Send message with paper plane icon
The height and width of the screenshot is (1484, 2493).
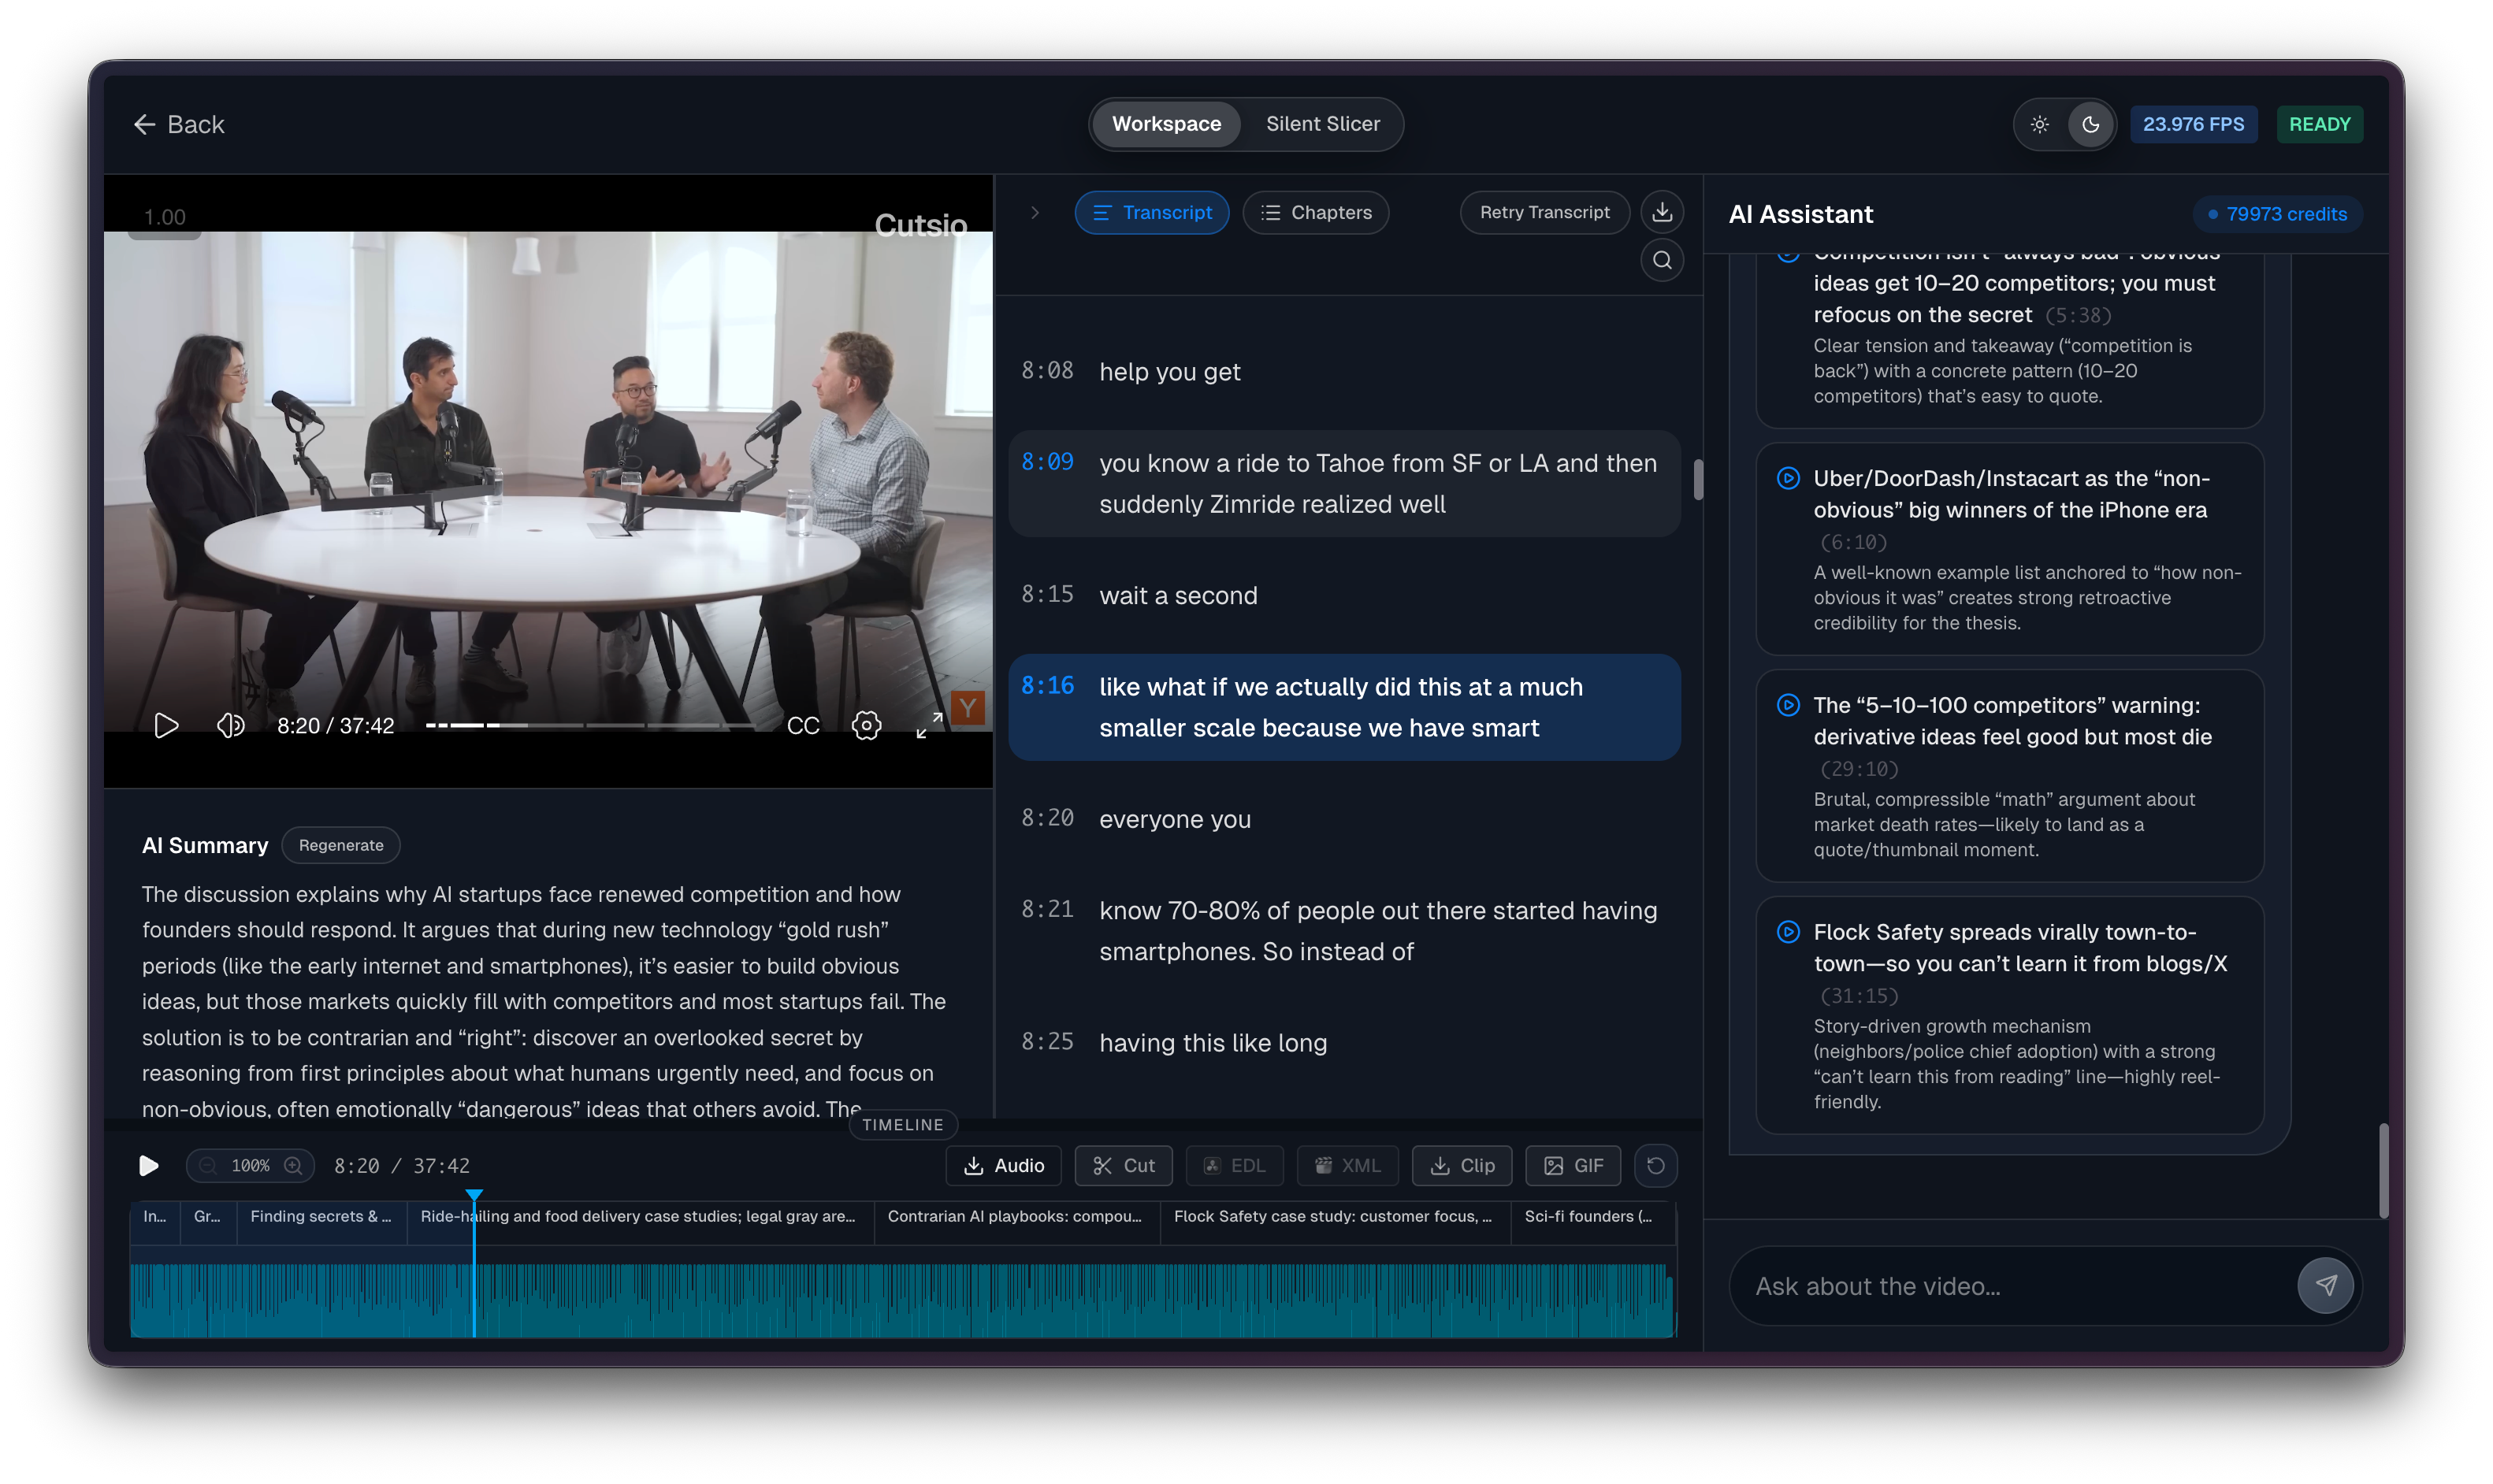coord(2325,1285)
